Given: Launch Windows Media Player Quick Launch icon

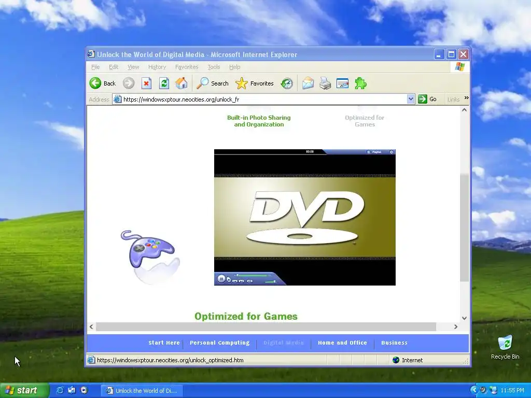Looking at the screenshot, I should 84,390.
